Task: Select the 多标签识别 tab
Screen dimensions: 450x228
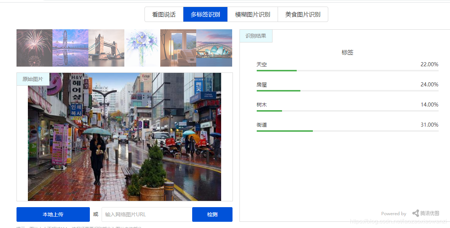Action: [x=205, y=15]
